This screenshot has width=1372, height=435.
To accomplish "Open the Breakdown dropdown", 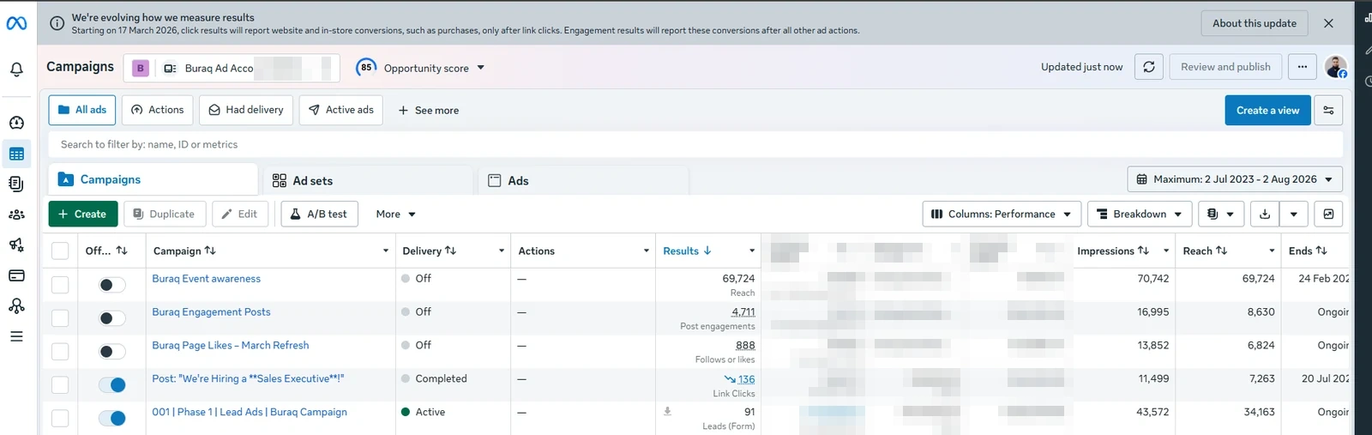I will 1140,214.
